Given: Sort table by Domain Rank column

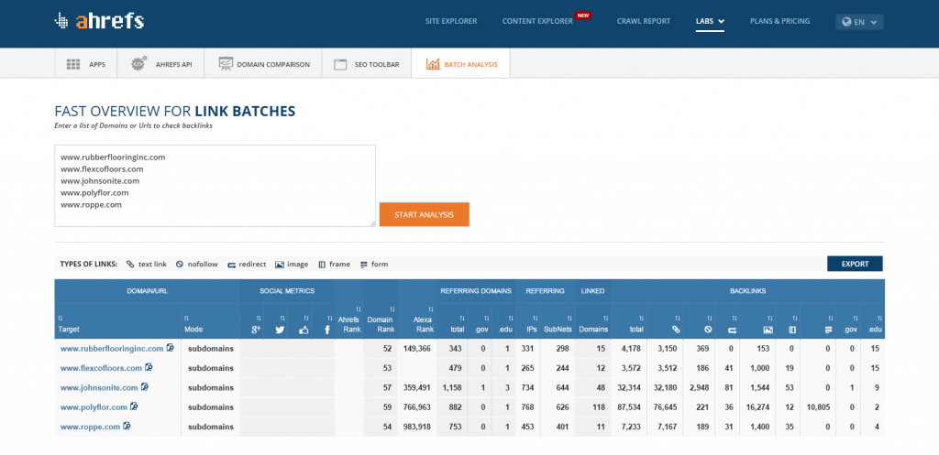Looking at the screenshot, I should [381, 323].
